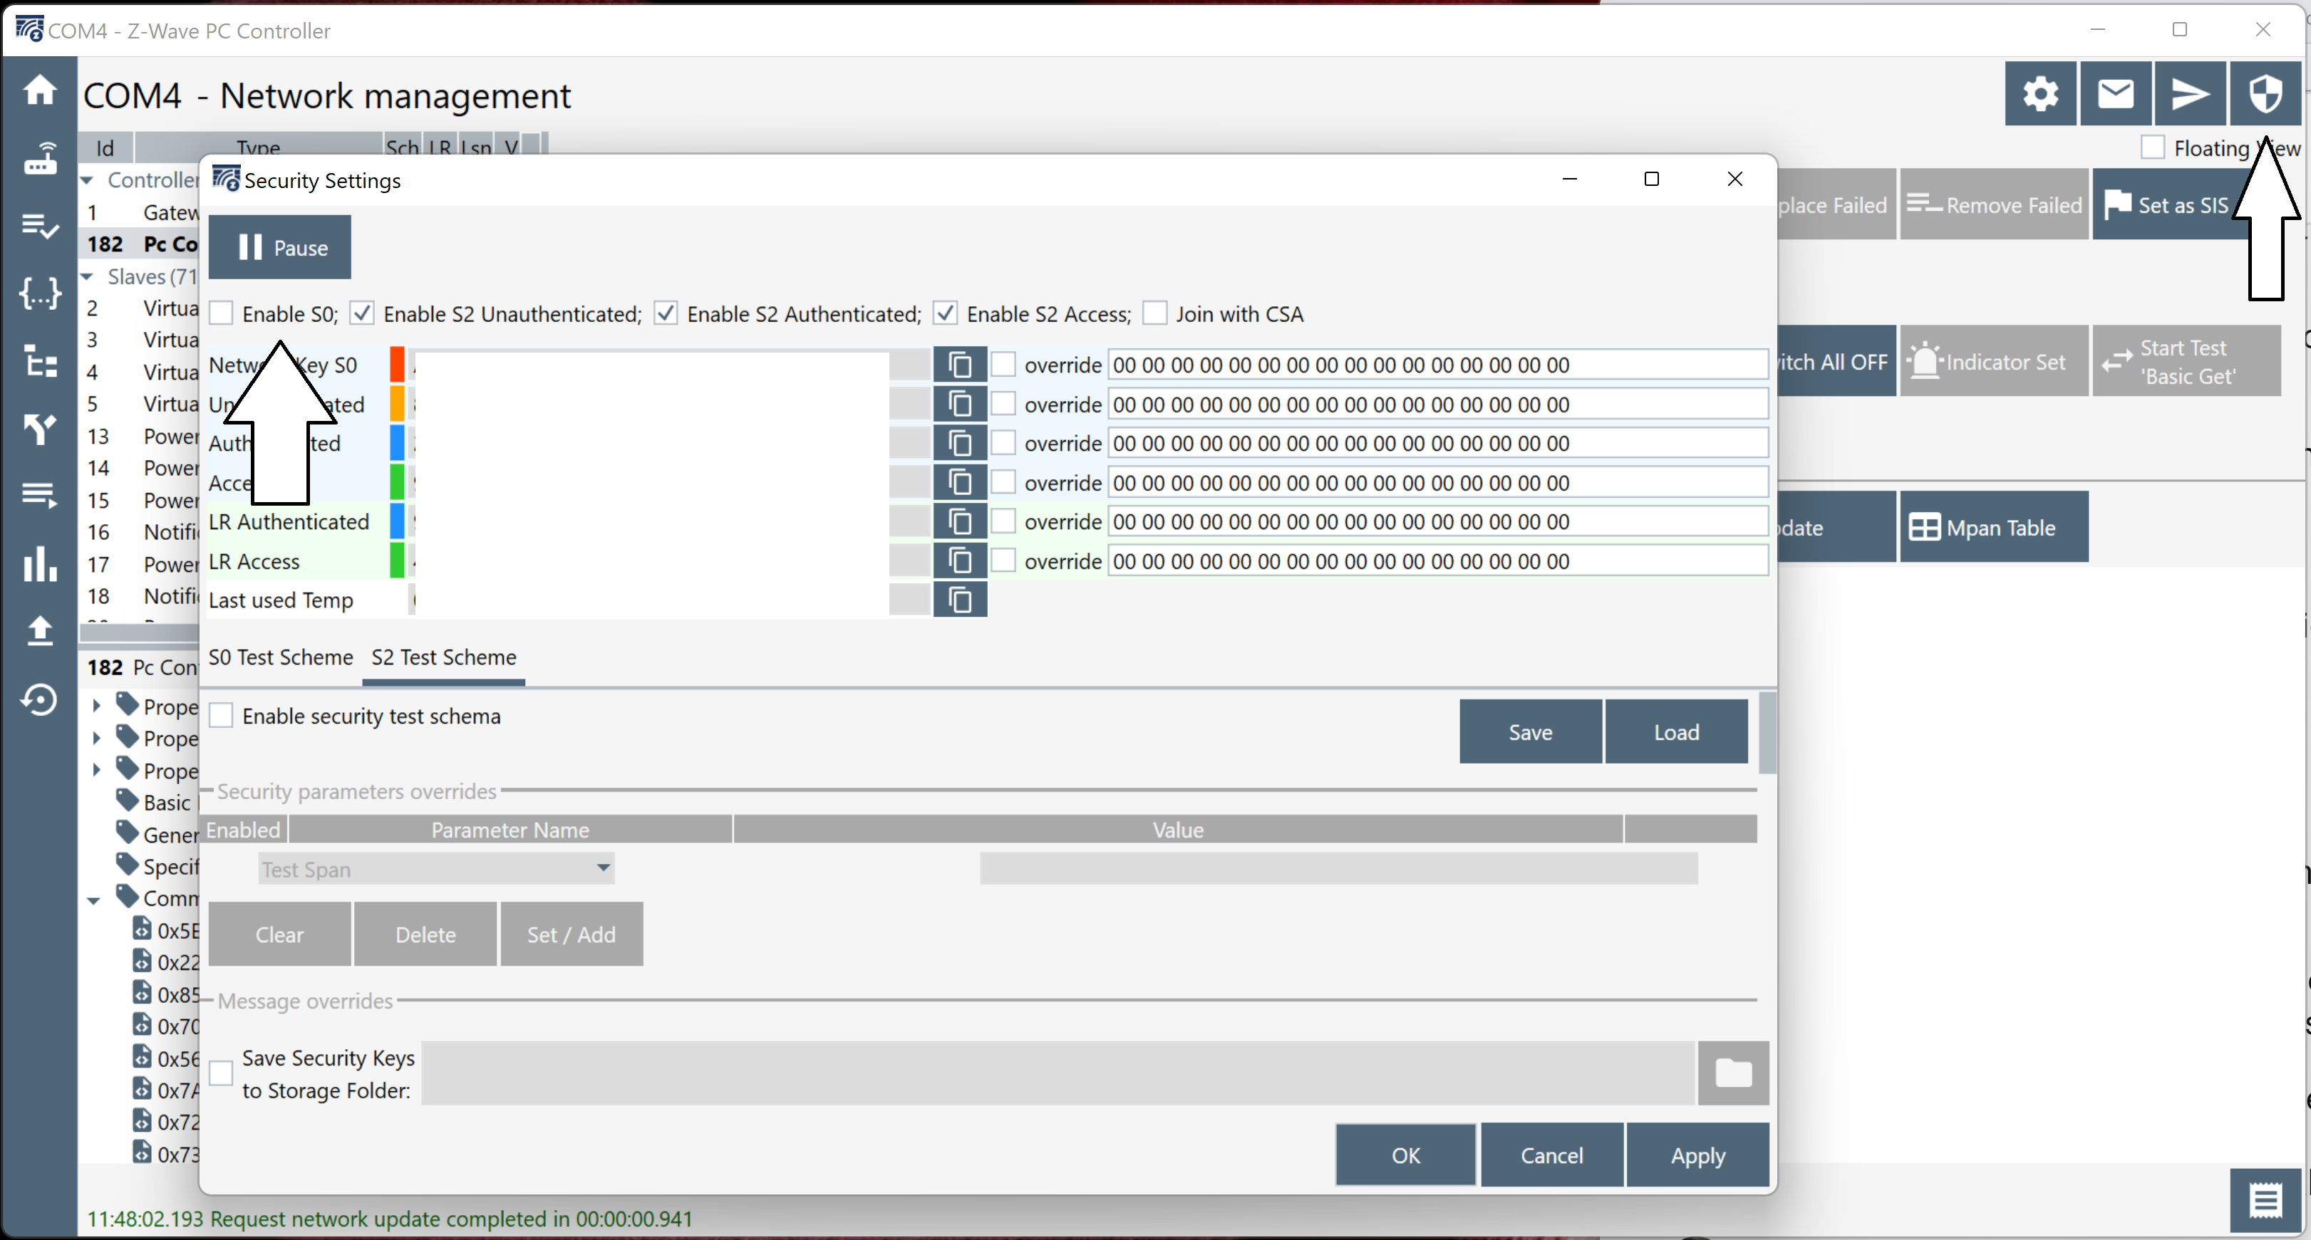The height and width of the screenshot is (1240, 2311).
Task: Open the network statistics sidebar icon
Action: [39, 564]
